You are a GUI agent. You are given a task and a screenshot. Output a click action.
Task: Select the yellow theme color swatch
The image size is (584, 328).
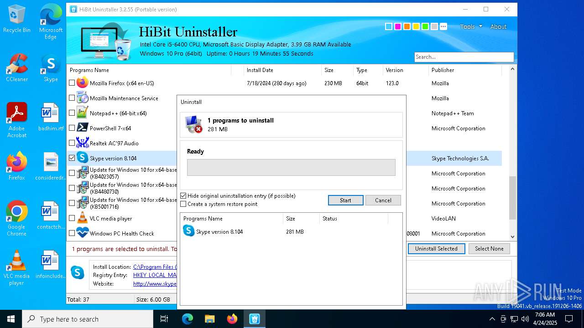point(416,26)
